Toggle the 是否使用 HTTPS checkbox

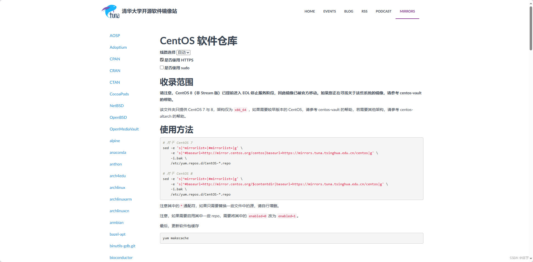pyautogui.click(x=162, y=60)
